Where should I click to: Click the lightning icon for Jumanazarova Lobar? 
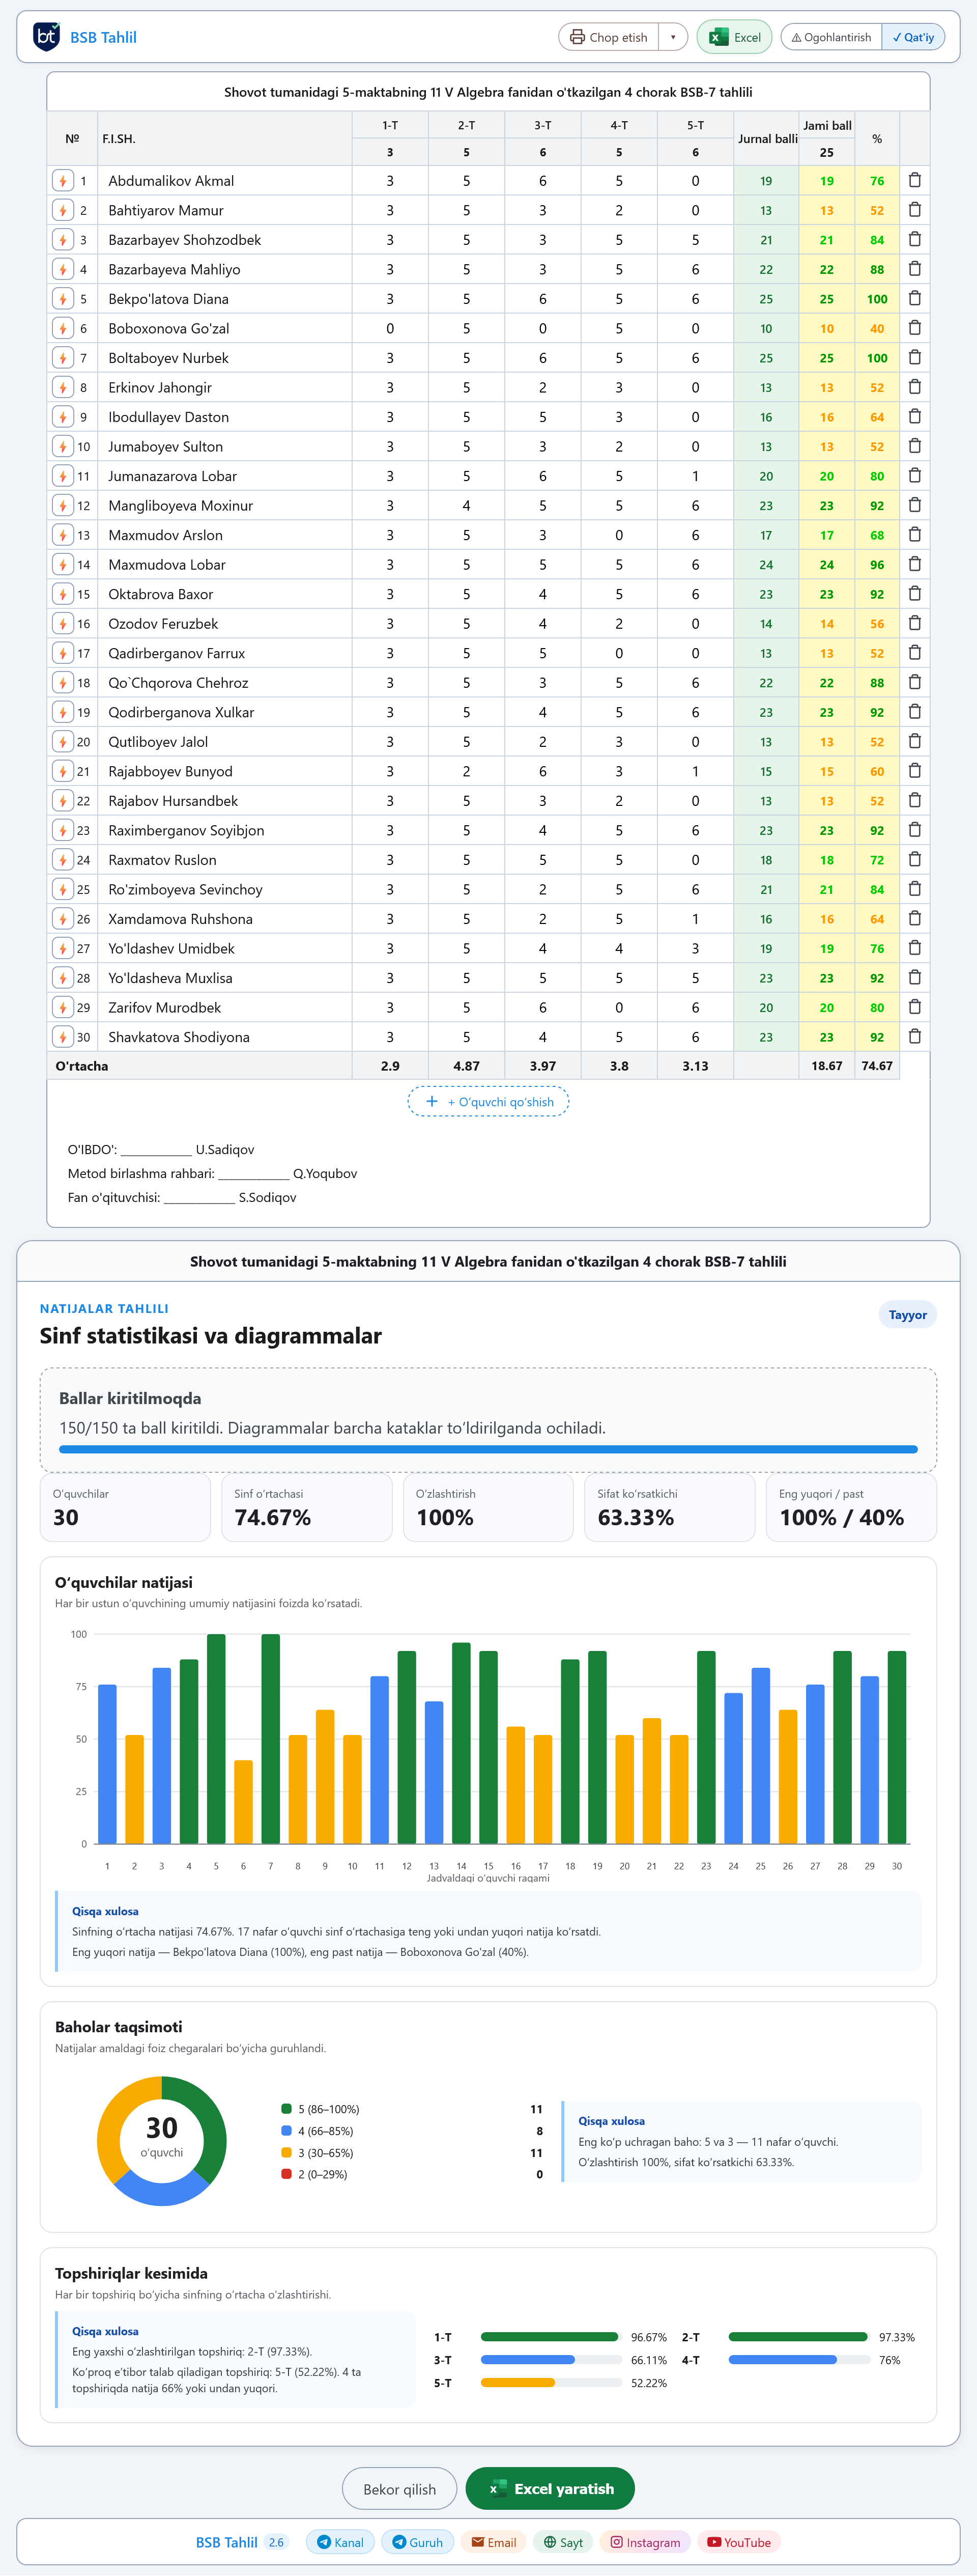point(63,476)
